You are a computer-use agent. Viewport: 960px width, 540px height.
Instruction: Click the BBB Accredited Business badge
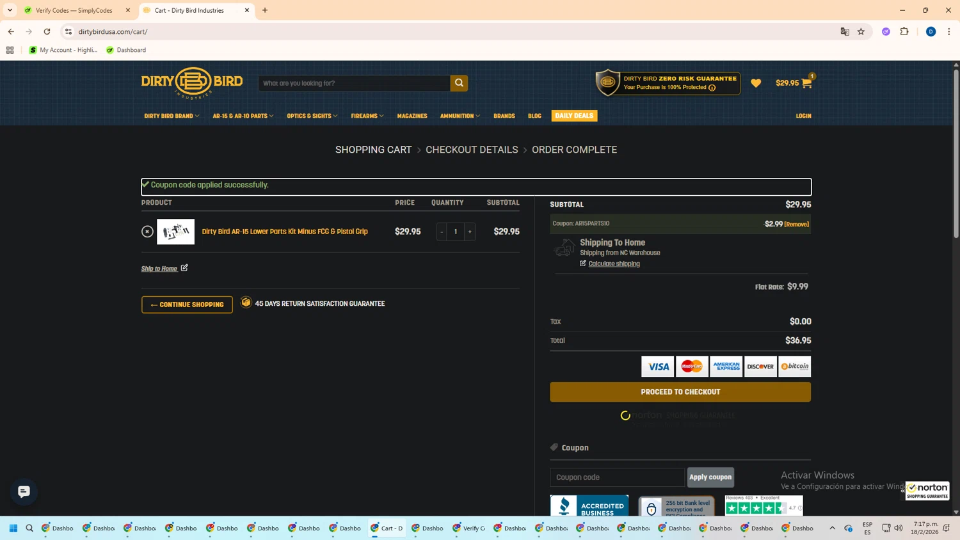click(589, 505)
